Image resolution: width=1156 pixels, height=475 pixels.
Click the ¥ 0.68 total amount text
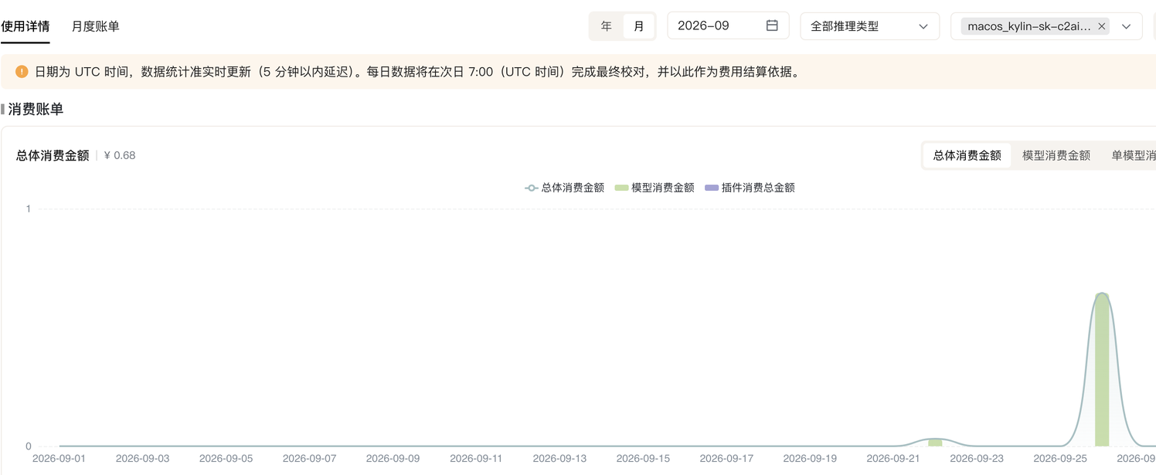[120, 155]
